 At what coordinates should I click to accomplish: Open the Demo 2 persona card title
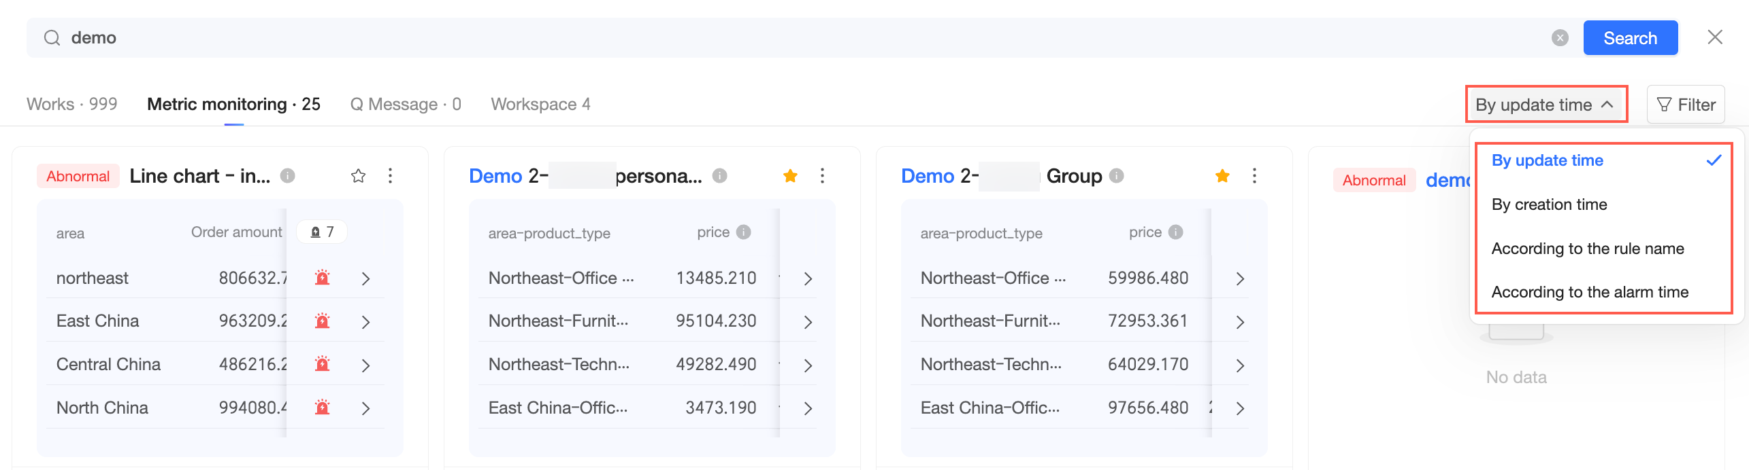[x=585, y=177]
